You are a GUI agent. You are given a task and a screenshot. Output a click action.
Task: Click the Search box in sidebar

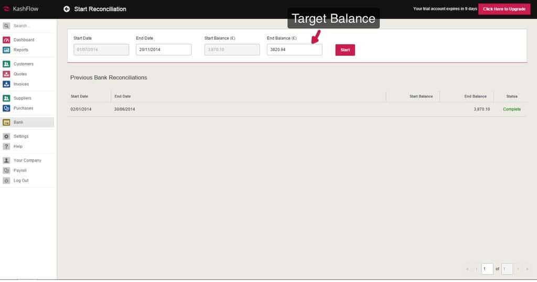(31, 26)
